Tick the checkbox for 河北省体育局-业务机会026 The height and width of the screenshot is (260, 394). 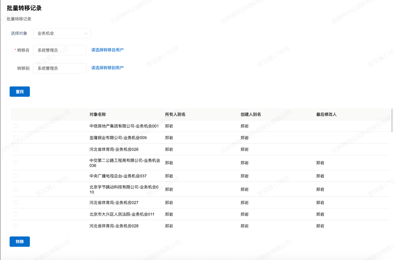pyautogui.click(x=16, y=149)
